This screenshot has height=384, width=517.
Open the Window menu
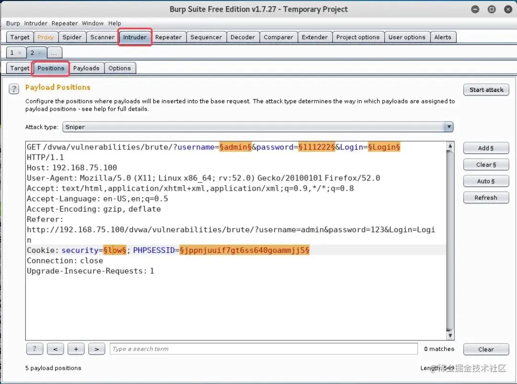[x=93, y=23]
